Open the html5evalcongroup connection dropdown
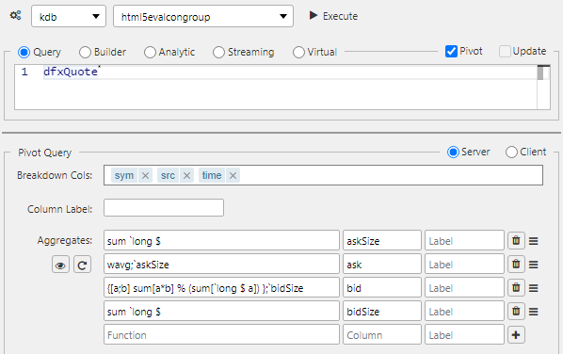The image size is (563, 354). point(203,16)
